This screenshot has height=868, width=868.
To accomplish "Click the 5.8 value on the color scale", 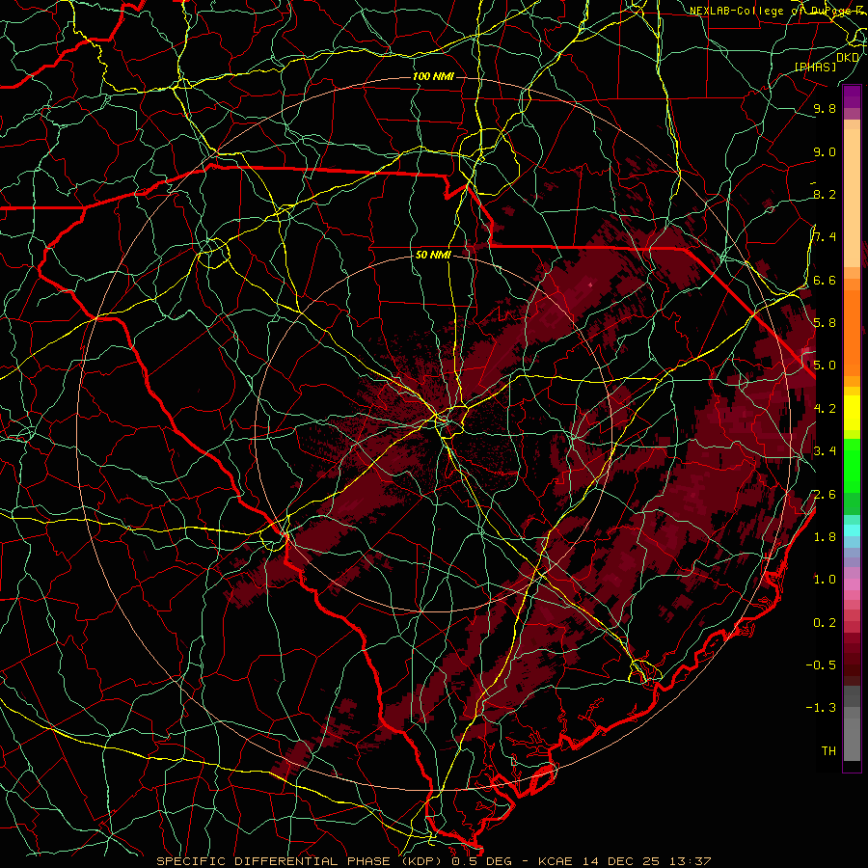I will click(x=825, y=323).
